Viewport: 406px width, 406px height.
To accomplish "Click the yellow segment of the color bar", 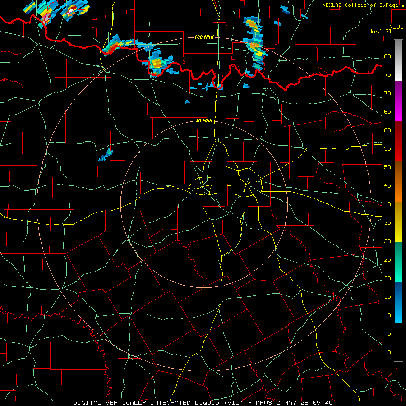I will (x=398, y=222).
